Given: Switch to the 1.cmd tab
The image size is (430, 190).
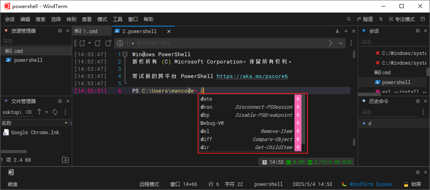Looking at the screenshot, I should tap(90, 31).
